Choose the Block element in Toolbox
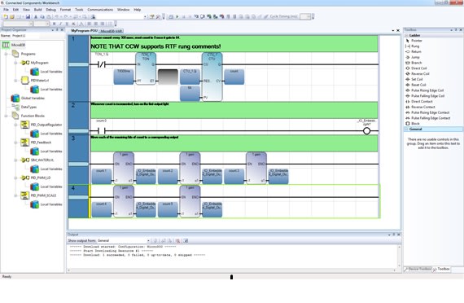Viewport: 464px width, 303px height. pos(413,124)
